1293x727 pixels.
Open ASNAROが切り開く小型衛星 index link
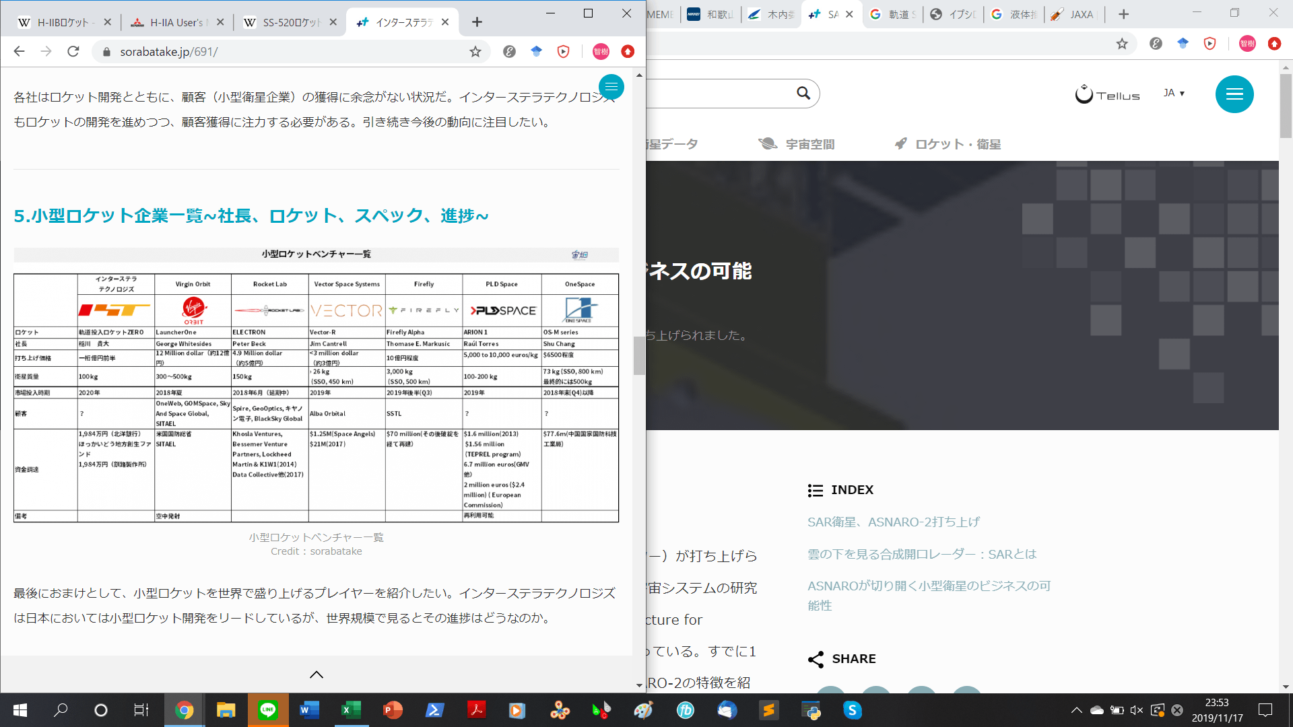[x=929, y=596]
